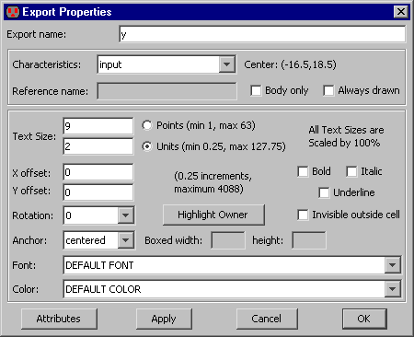
Task: Open the Font dropdown list
Action: (x=393, y=265)
